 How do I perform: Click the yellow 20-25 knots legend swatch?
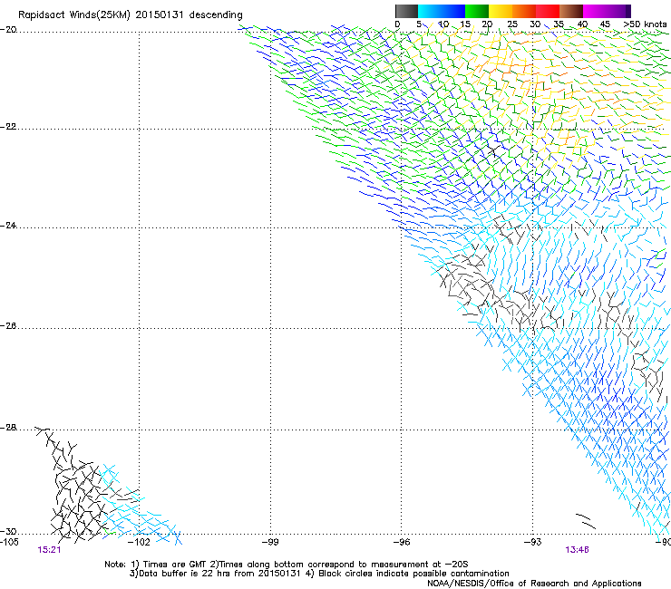tap(501, 11)
